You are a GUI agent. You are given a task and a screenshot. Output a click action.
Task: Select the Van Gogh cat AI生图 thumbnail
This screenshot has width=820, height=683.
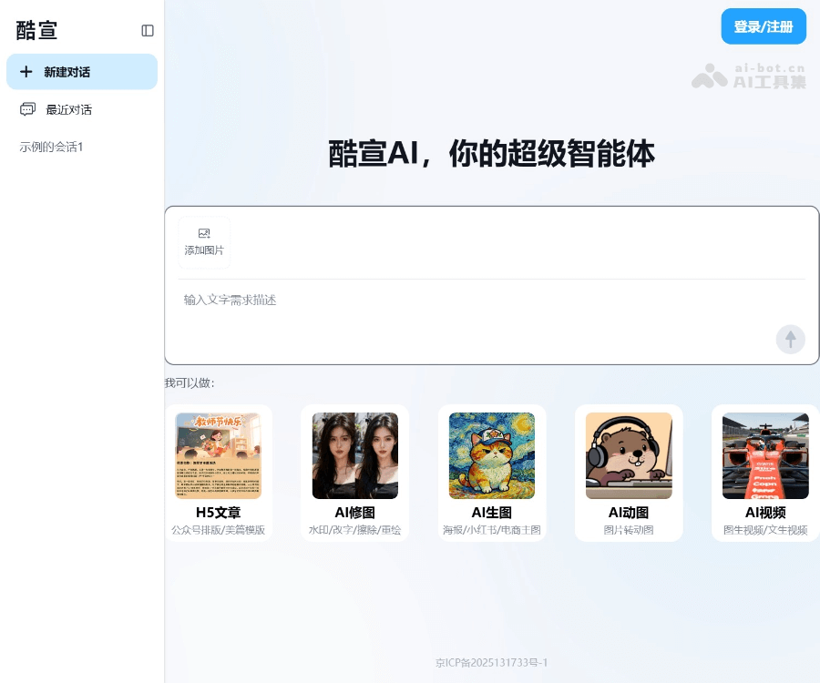coord(492,455)
